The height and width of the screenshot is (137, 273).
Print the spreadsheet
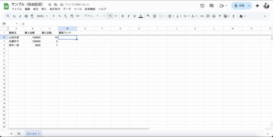(26, 16)
